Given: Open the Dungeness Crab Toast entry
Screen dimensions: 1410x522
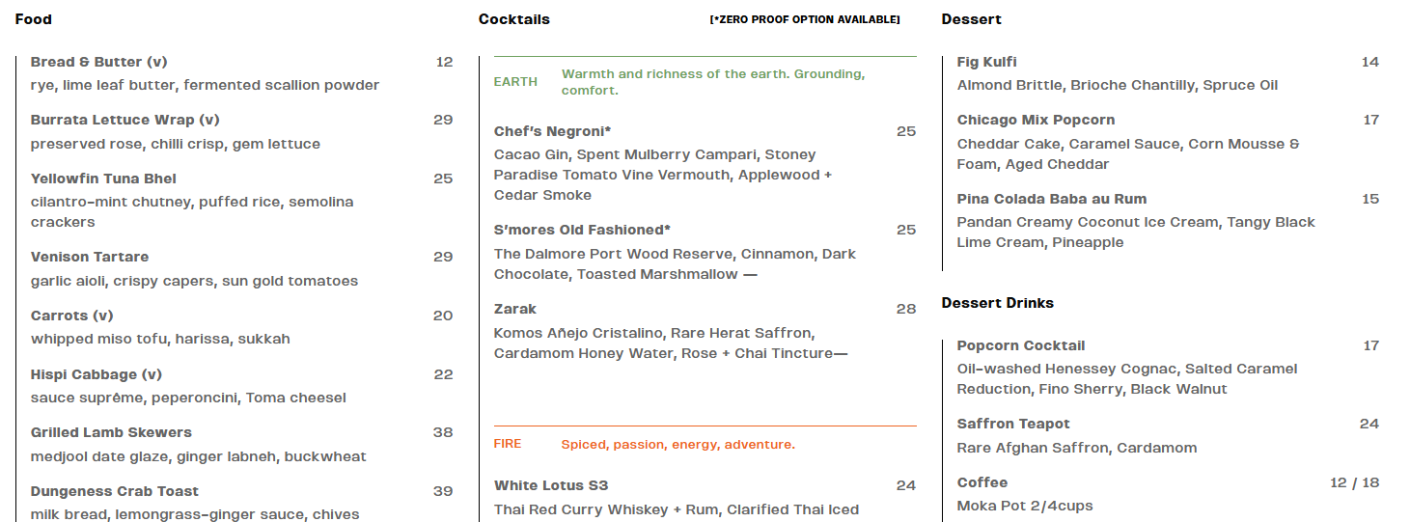Looking at the screenshot, I should coord(115,491).
